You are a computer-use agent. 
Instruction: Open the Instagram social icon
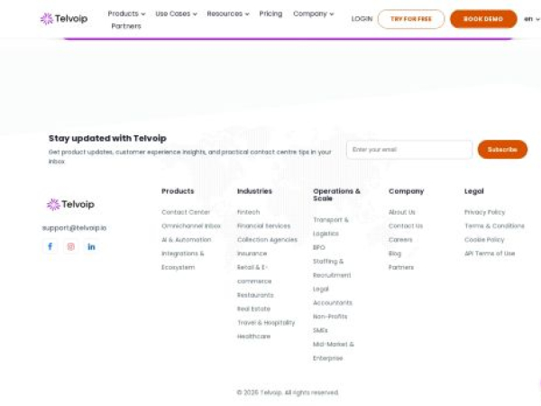70,246
